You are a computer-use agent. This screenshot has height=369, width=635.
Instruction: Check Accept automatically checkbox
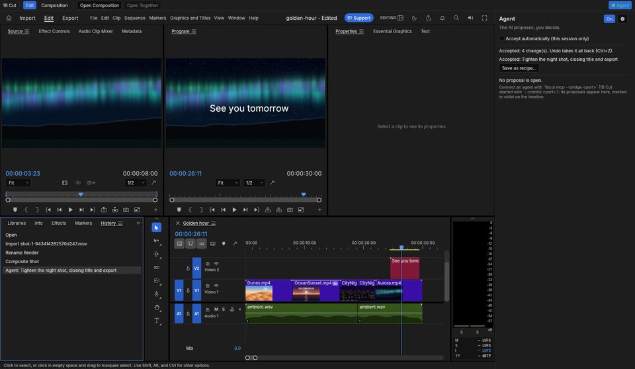[502, 38]
